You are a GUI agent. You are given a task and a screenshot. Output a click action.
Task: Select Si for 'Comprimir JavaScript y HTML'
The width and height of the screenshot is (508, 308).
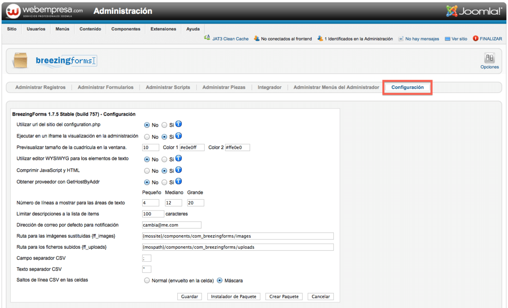(164, 171)
